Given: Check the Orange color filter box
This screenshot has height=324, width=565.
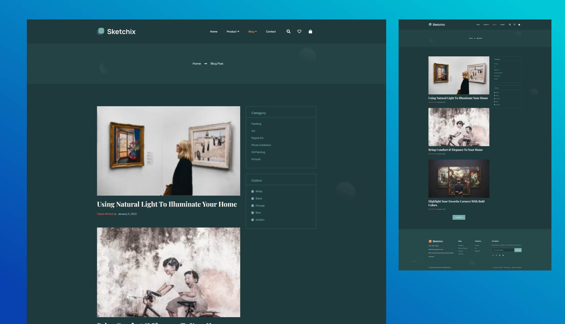Looking at the screenshot, I should tap(253, 206).
